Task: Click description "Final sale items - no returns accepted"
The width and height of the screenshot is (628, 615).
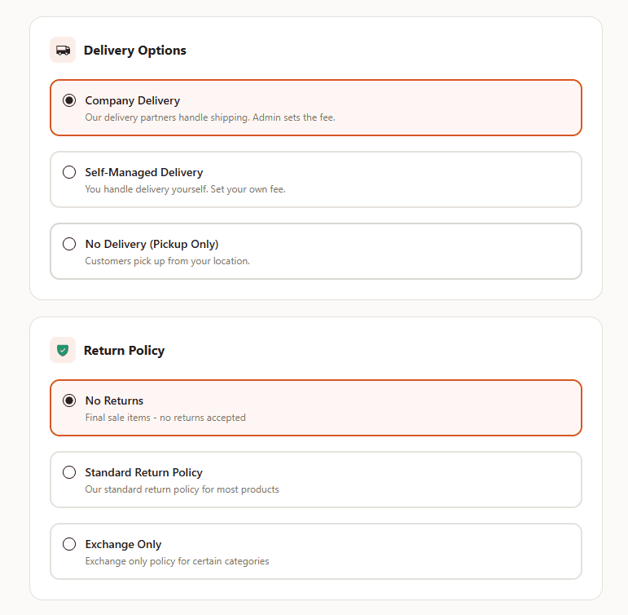Action: [x=165, y=418]
